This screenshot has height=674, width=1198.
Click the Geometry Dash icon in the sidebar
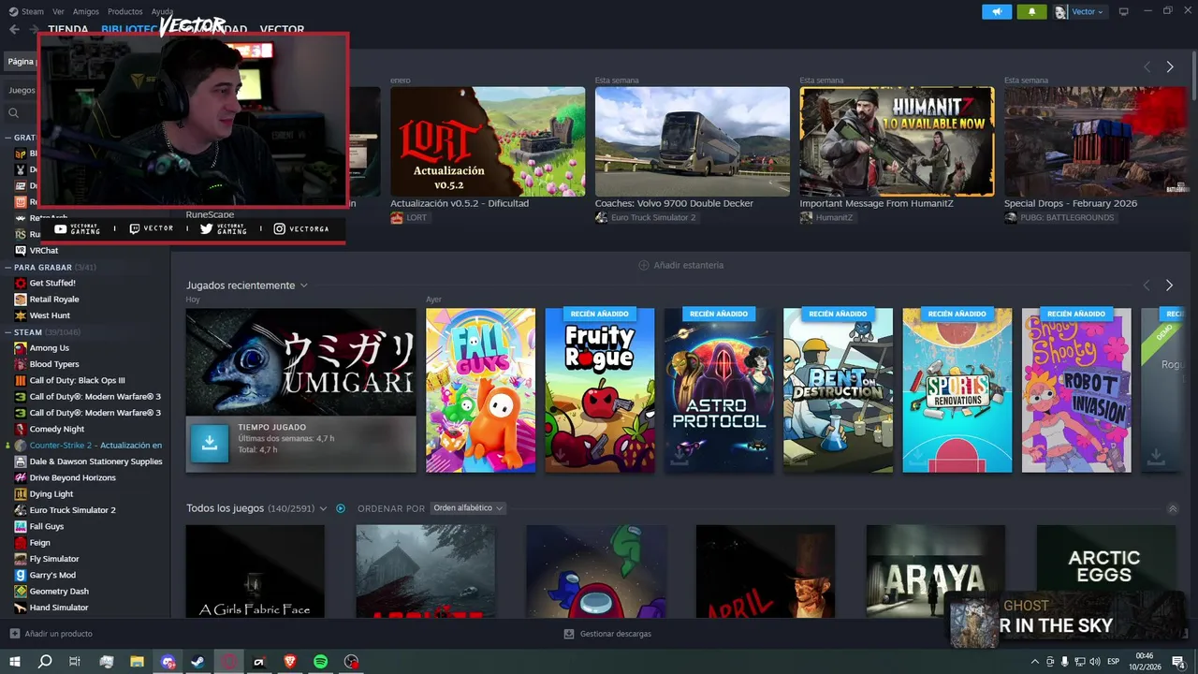tap(21, 591)
